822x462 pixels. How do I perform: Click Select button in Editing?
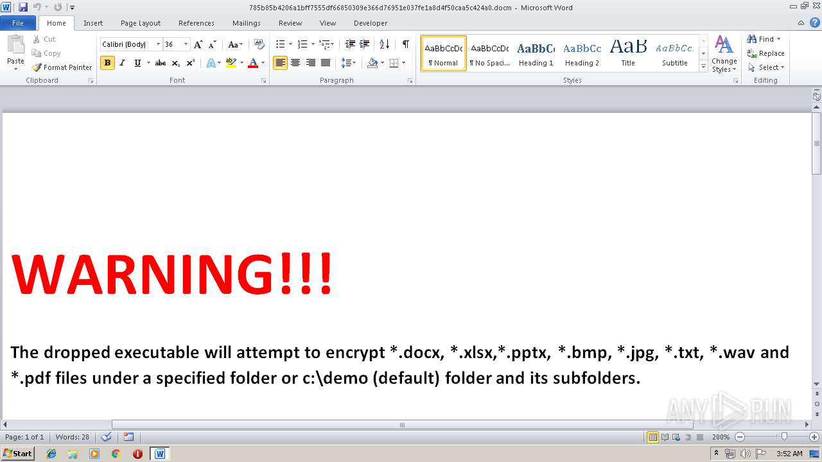[x=765, y=67]
